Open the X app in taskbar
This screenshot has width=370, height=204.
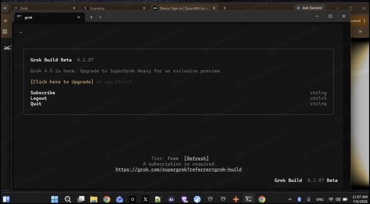(x=145, y=199)
